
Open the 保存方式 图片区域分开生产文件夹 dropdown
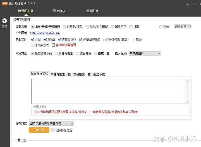click(x=51, y=123)
